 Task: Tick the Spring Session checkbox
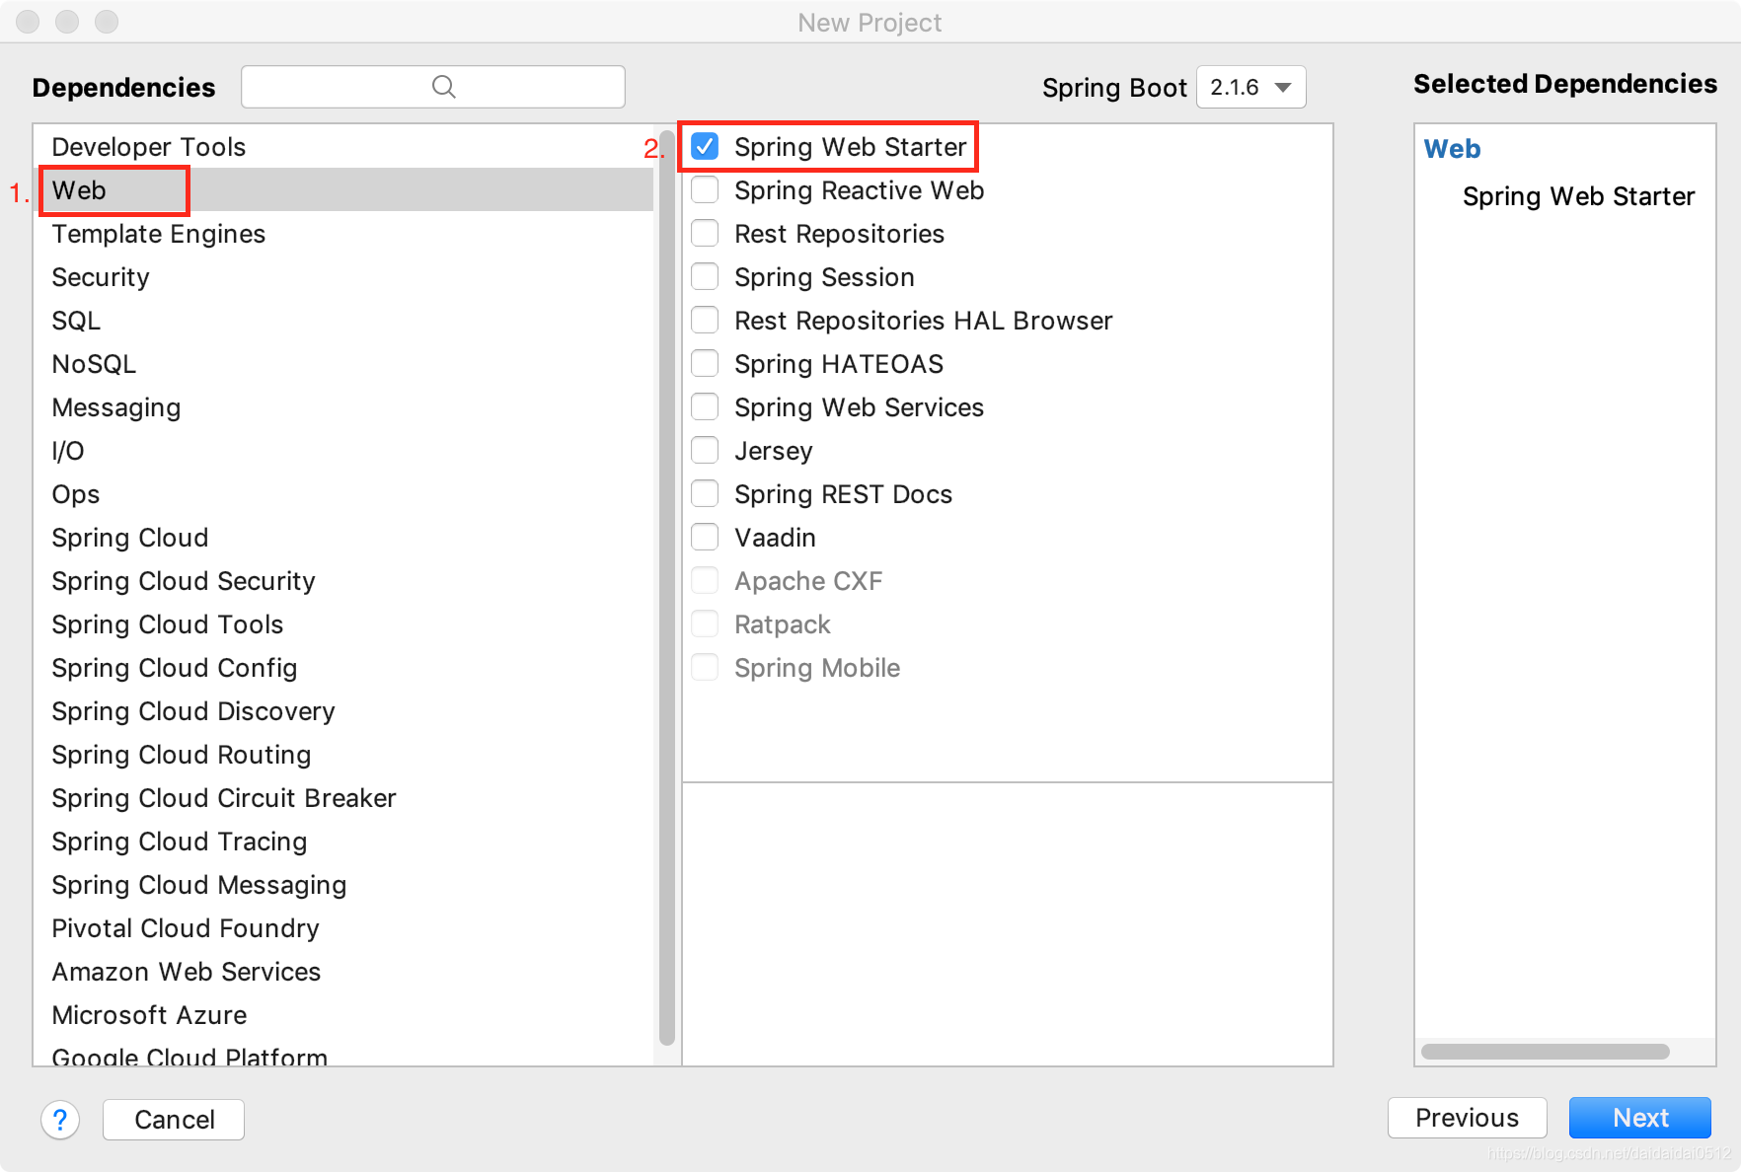(705, 276)
